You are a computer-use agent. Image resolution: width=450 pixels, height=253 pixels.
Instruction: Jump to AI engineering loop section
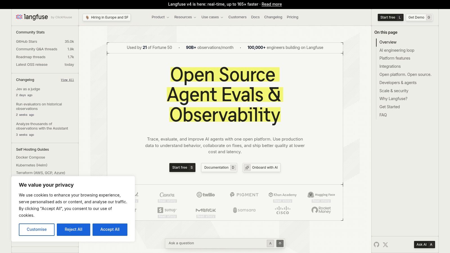click(397, 50)
